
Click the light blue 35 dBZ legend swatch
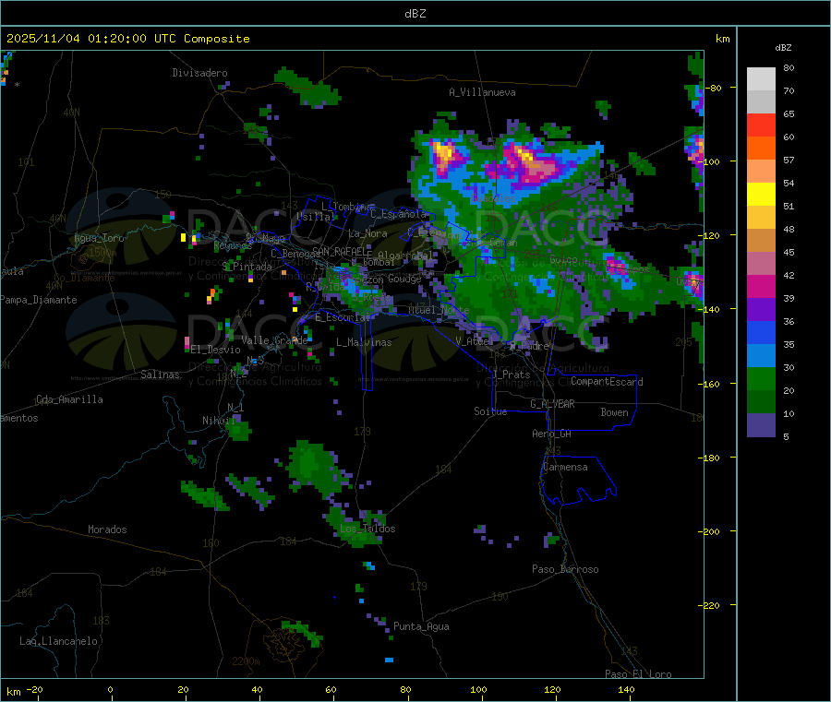coord(761,356)
